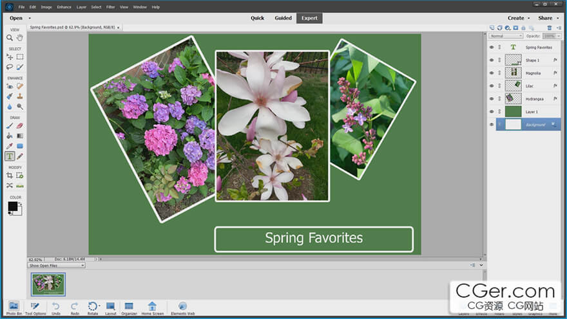Click the Add layer mask icon

point(515,28)
